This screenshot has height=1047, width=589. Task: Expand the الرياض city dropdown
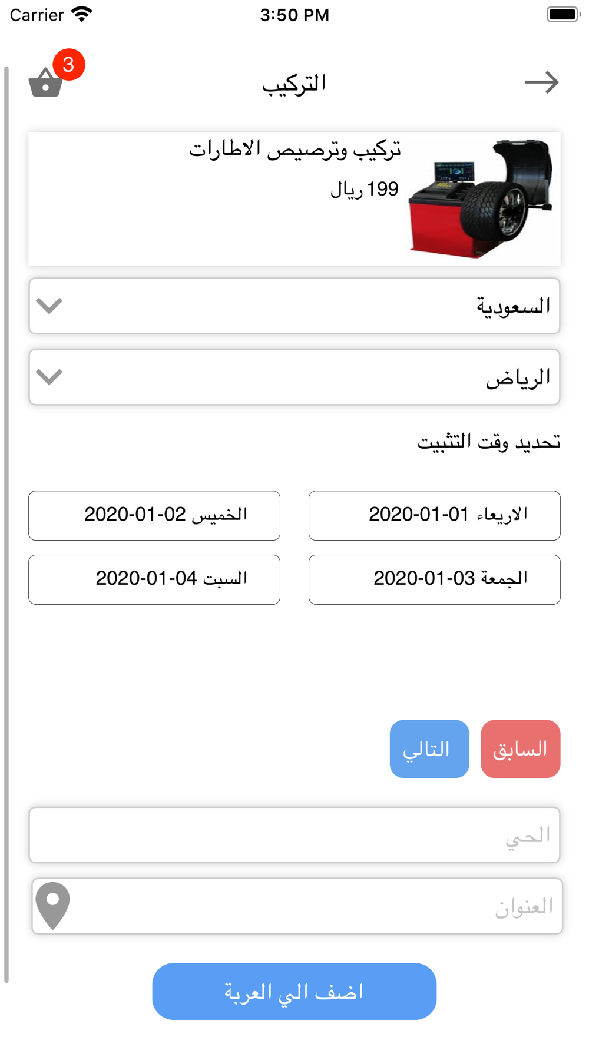click(x=294, y=377)
